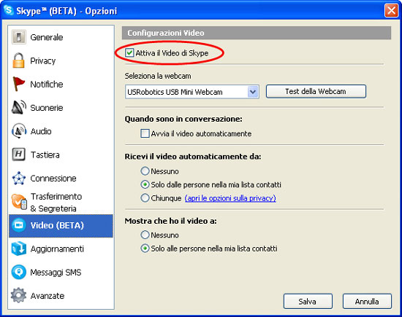The image size is (402, 317).
Task: Select the Tastiera keyboard key icon
Action: point(19,154)
